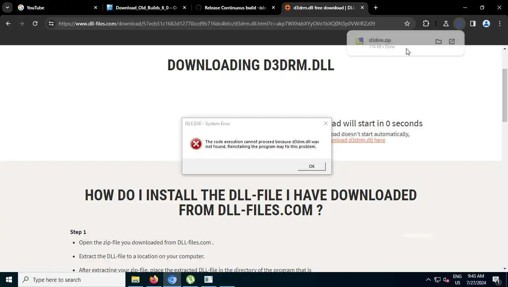Select the d3drm.dll free download tab
The height and width of the screenshot is (287, 508).
323,7
